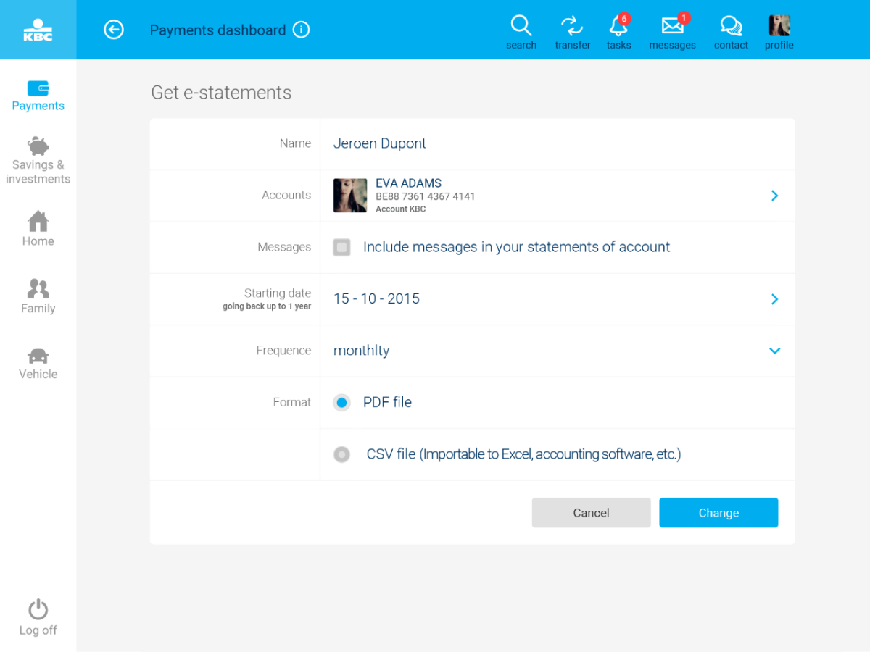Click the contact chat bubbles icon

tap(731, 26)
